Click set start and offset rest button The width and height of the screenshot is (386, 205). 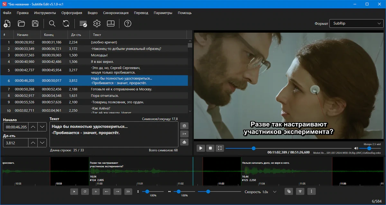[128, 192]
